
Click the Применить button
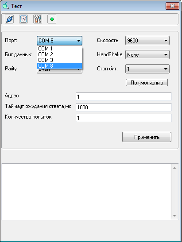[x=147, y=137]
